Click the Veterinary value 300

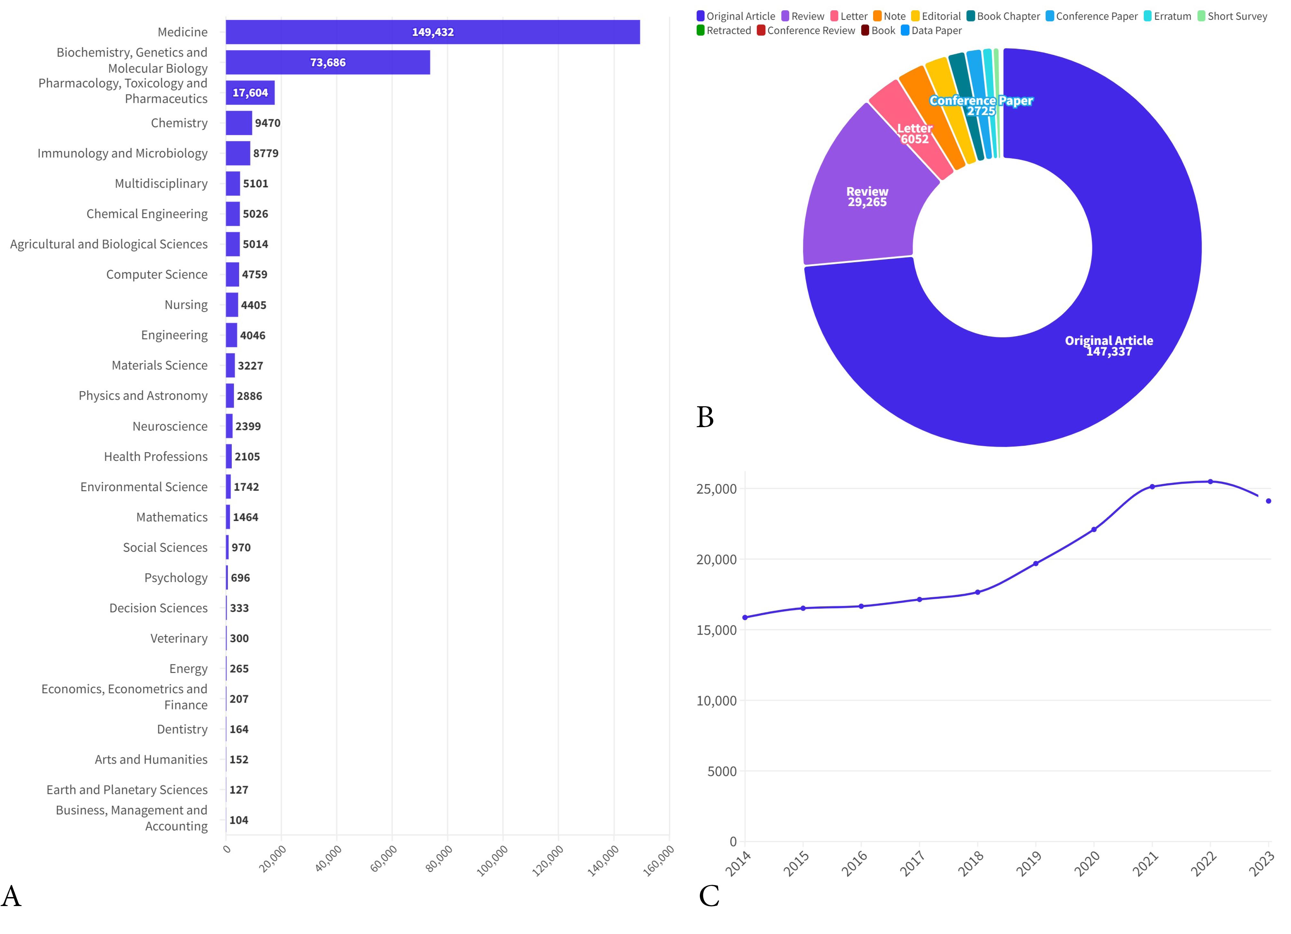[239, 639]
